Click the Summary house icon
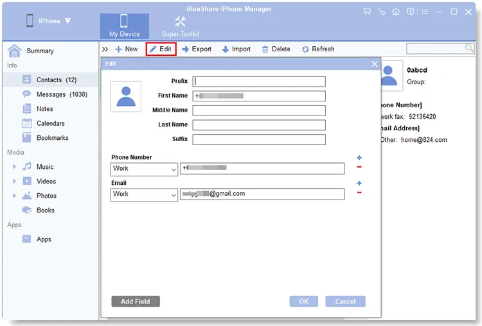The width and height of the screenshot is (482, 326). pos(14,51)
